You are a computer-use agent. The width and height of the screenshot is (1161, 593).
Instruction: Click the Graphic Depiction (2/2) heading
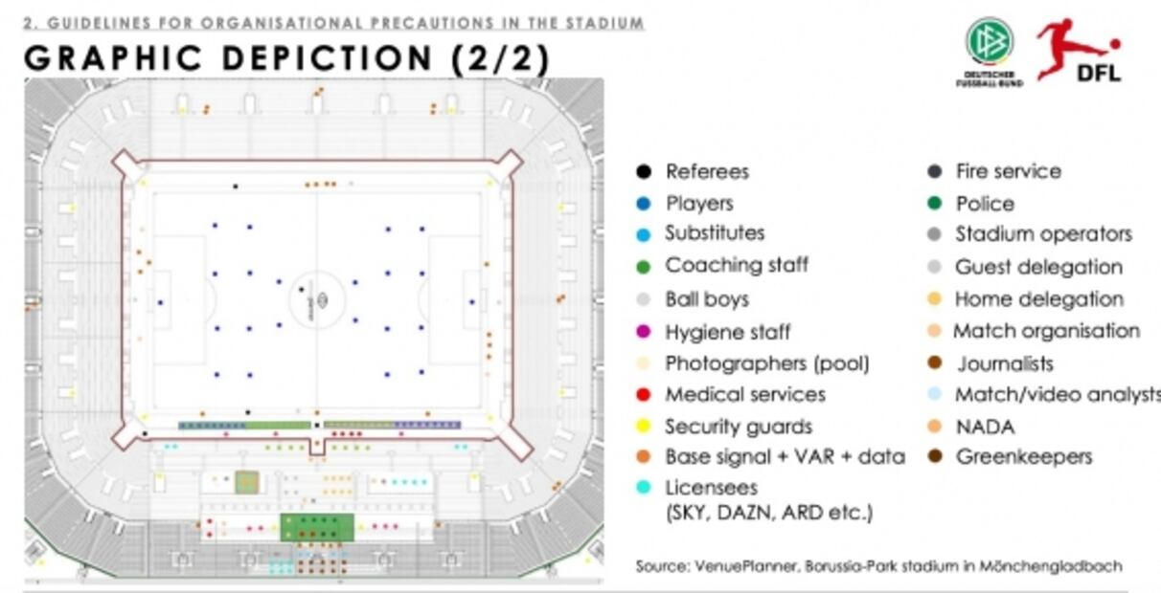286,59
